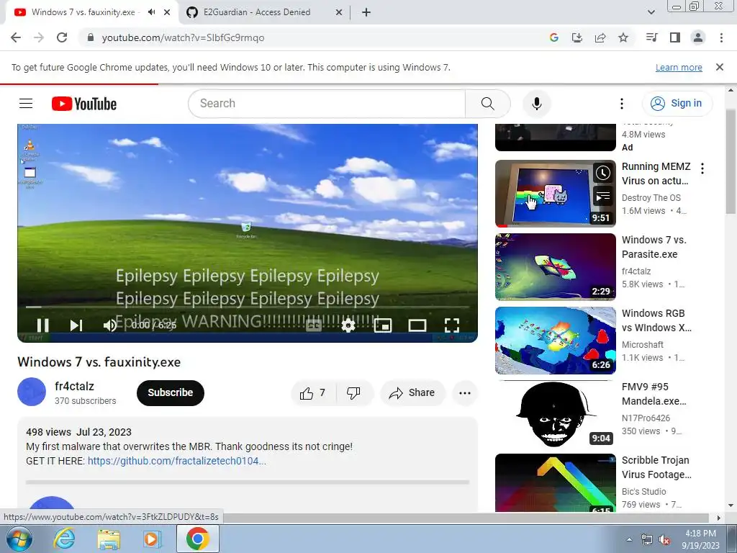
Task: Click the address bar URL
Action: coord(183,37)
